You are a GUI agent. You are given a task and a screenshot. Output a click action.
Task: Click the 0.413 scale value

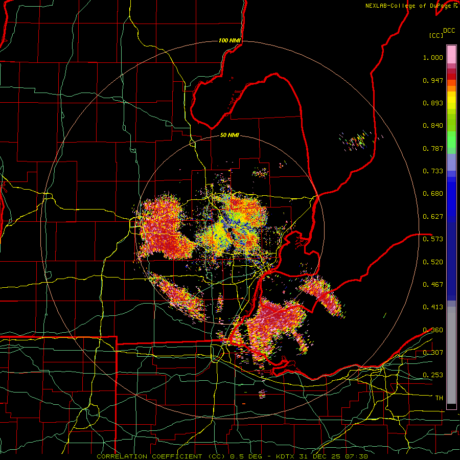pos(433,307)
